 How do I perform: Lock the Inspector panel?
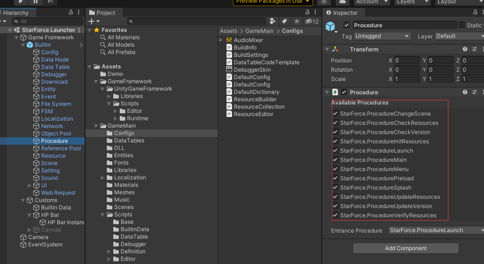point(475,12)
